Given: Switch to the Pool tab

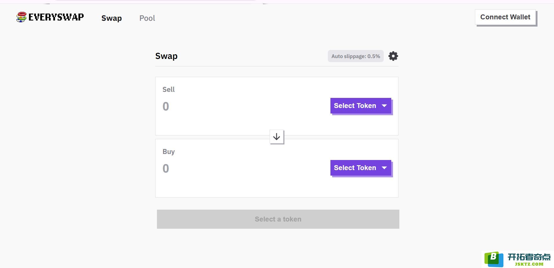Looking at the screenshot, I should pyautogui.click(x=147, y=18).
